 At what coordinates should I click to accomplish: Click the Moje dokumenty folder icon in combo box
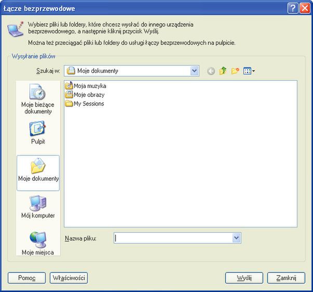[71, 71]
